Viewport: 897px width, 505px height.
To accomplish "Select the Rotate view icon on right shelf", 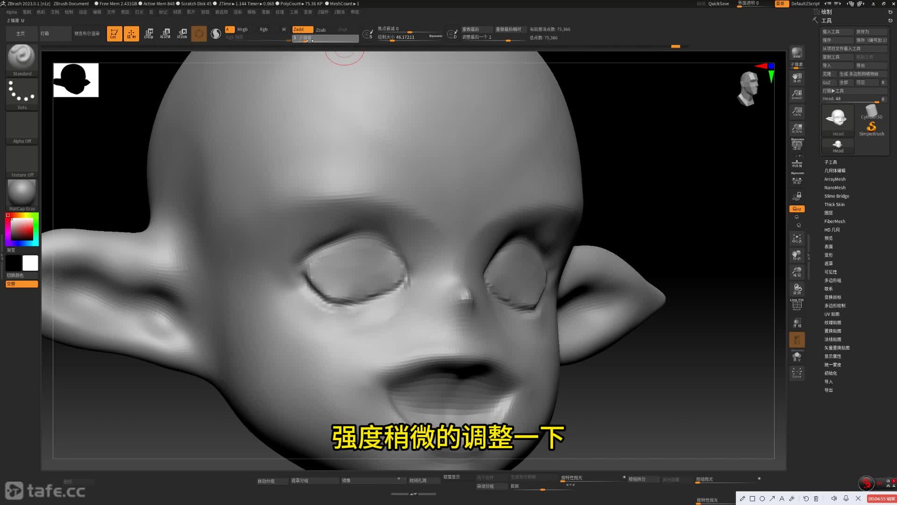I will pyautogui.click(x=797, y=289).
